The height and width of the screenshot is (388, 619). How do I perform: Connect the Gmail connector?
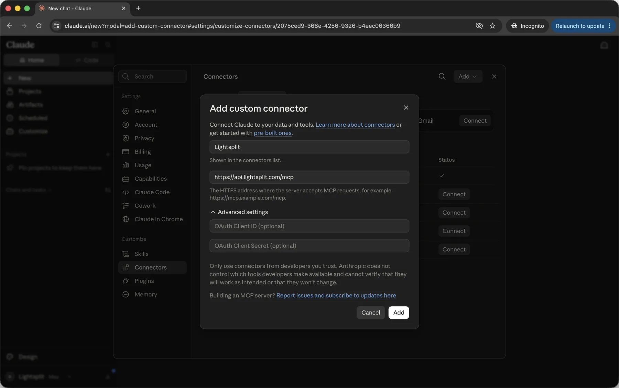point(475,121)
